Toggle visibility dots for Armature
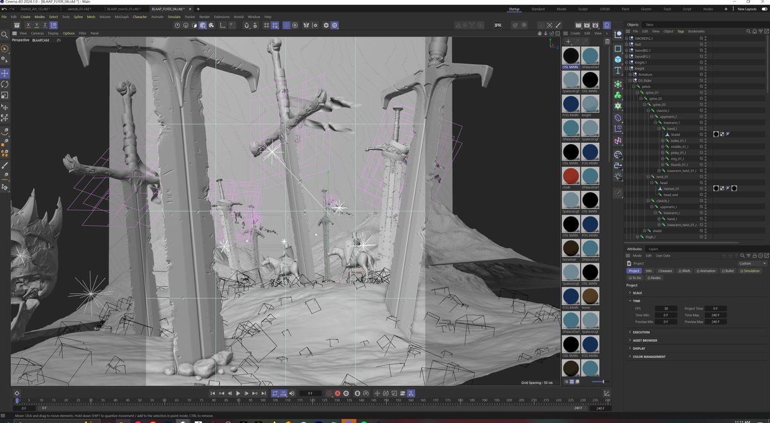The height and width of the screenshot is (423, 770). (705, 74)
